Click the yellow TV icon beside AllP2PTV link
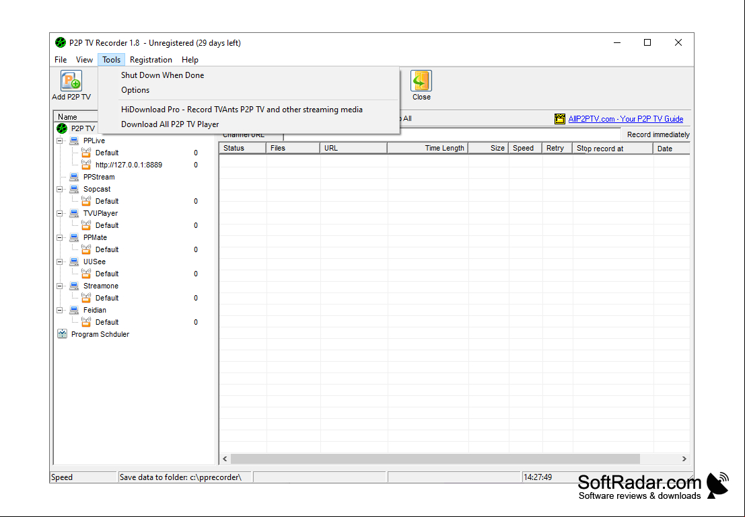745x517 pixels. click(560, 119)
